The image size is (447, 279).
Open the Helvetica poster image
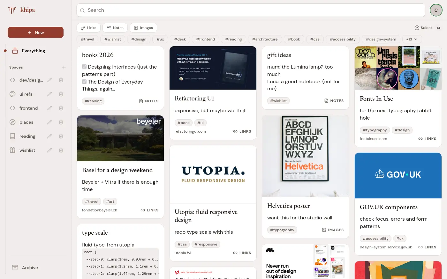tap(306, 156)
